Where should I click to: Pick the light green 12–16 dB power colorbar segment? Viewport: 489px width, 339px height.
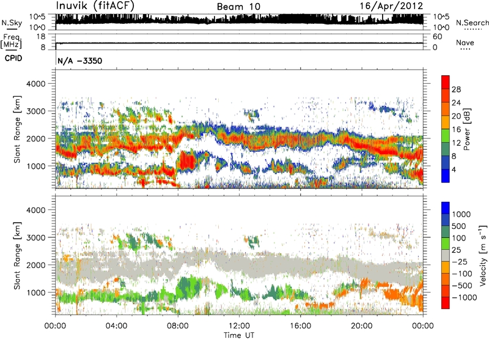click(446, 136)
